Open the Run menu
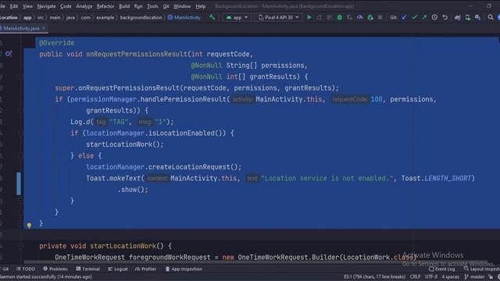The width and height of the screenshot is (500, 281). click(138, 6)
